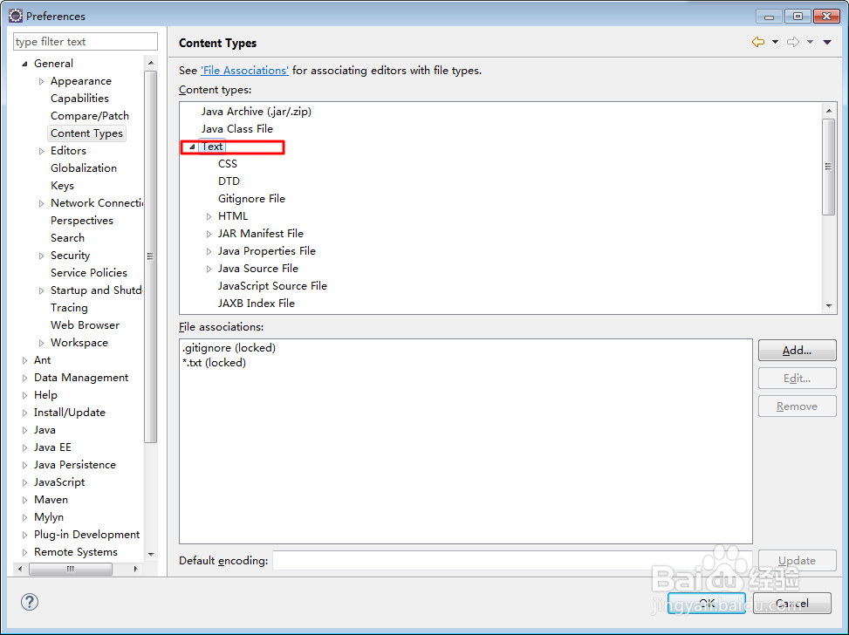Screen dimensions: 849x635
Task: Click the preferences tree vertical scrollbar thumb
Action: pos(151,256)
